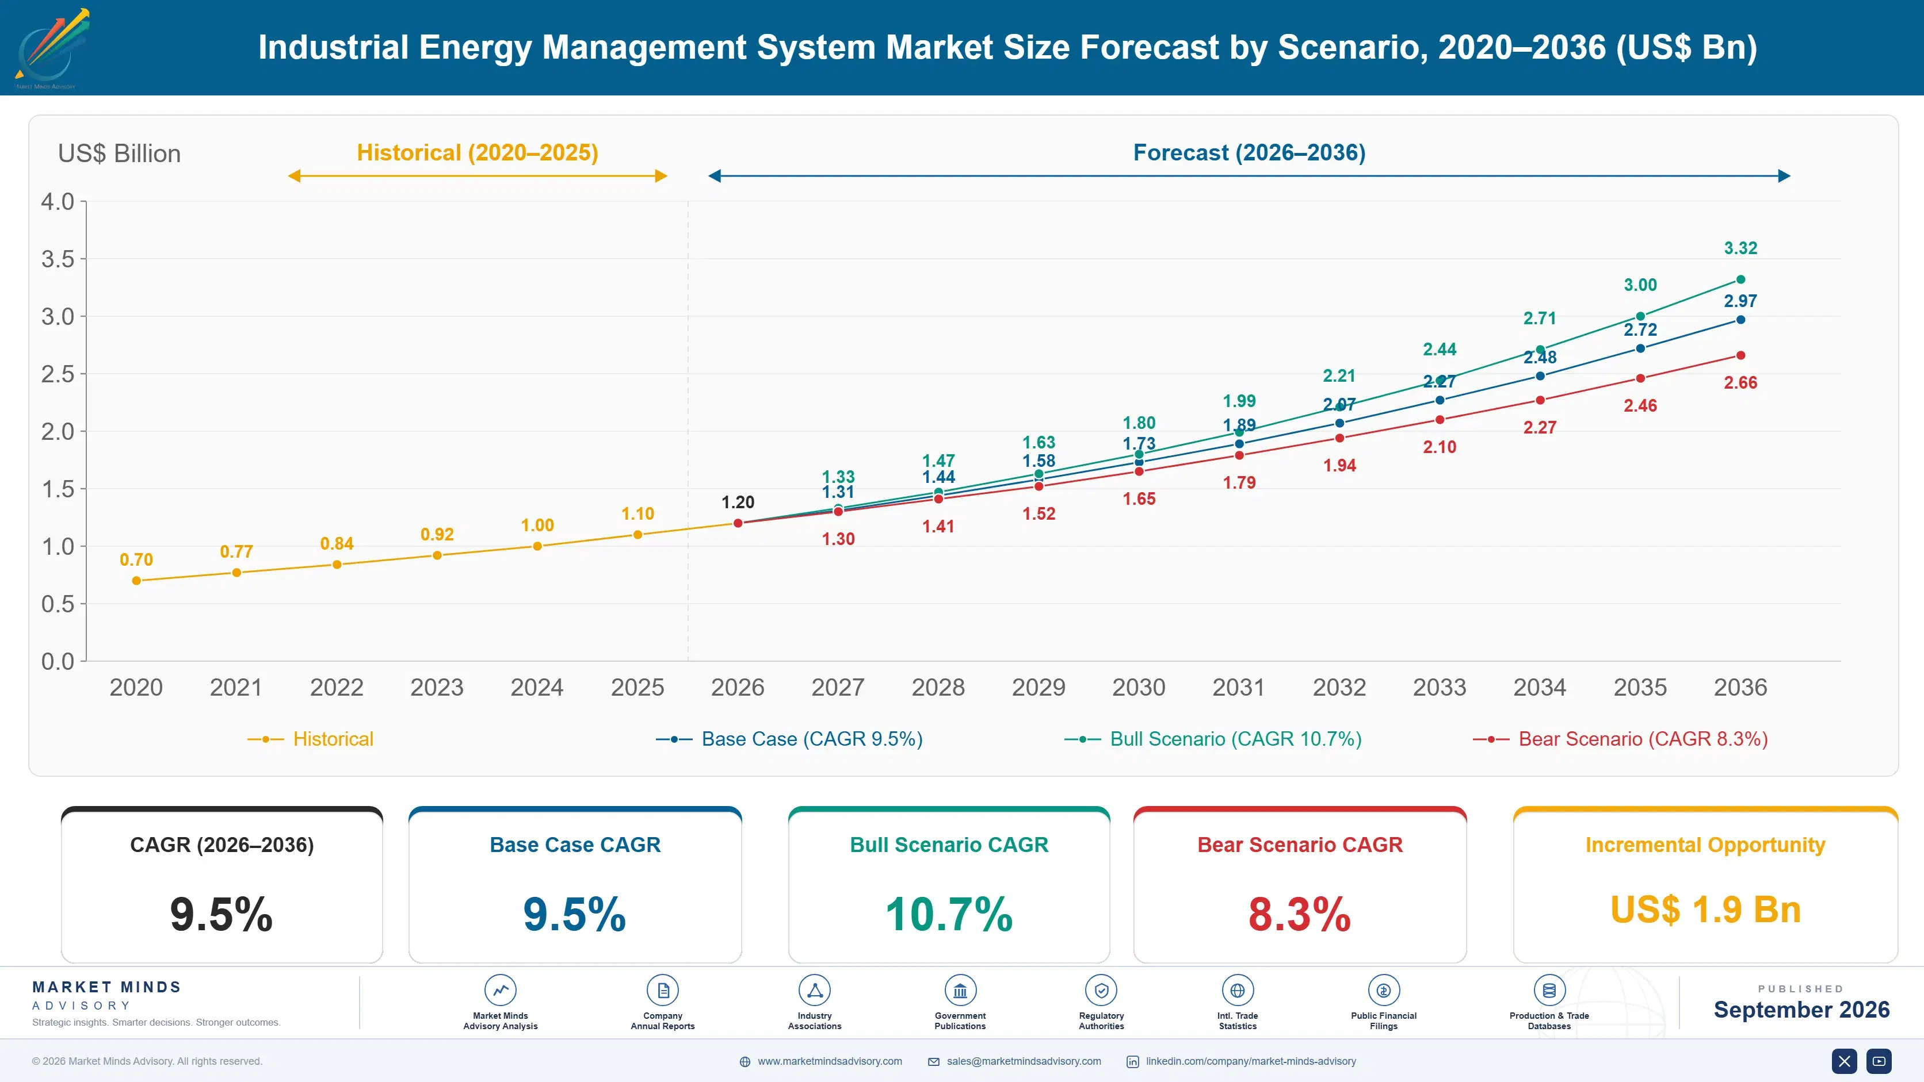Click the 4.0 y-axis tick label
Image resolution: width=1924 pixels, height=1082 pixels.
(58, 201)
